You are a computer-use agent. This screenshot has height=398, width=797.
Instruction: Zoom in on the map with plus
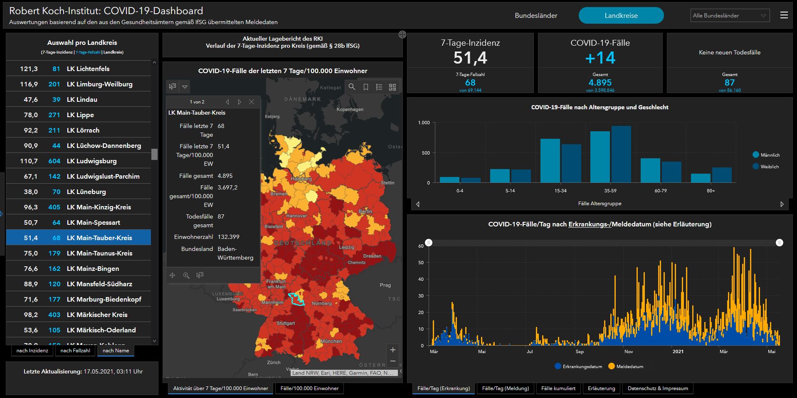[393, 350]
